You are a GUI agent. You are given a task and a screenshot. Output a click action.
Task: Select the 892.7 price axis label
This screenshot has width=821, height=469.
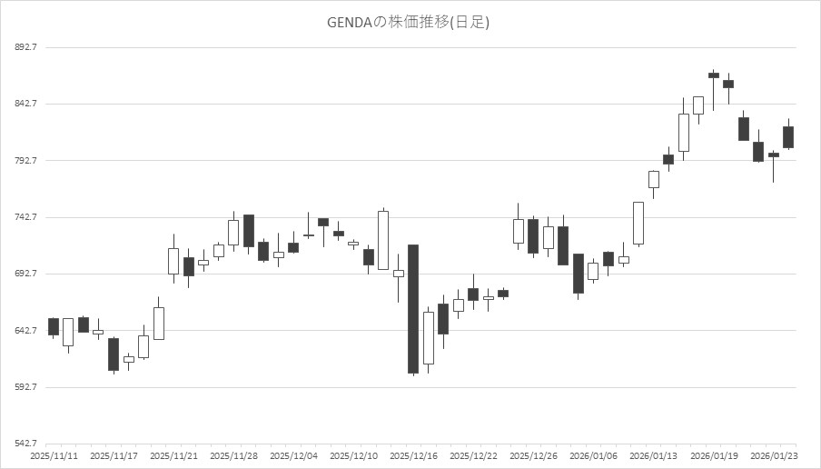(21, 47)
